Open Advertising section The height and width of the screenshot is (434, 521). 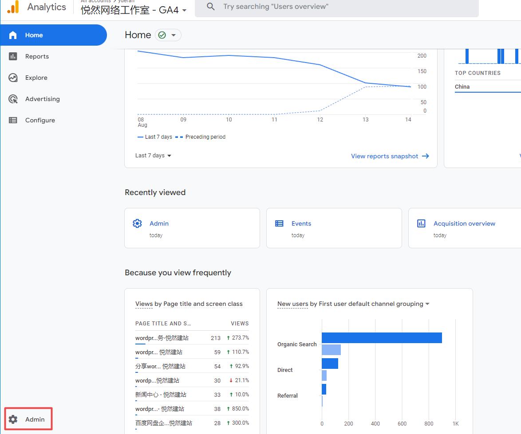(x=43, y=99)
